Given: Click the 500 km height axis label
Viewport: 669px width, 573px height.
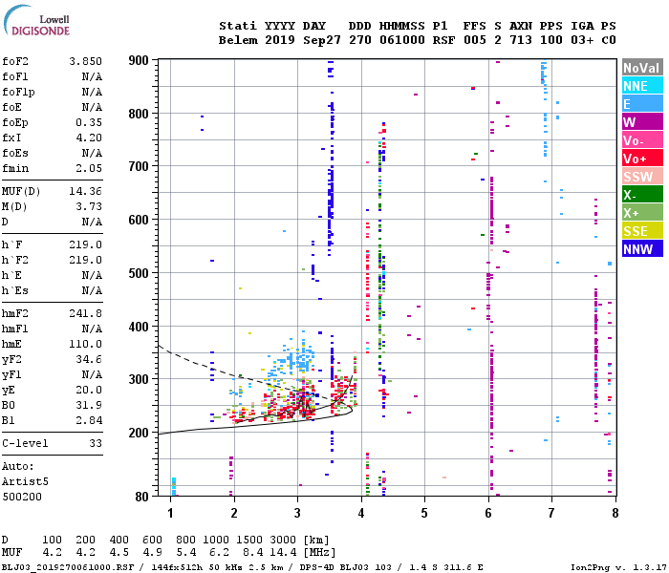Looking at the screenshot, I should 139,273.
